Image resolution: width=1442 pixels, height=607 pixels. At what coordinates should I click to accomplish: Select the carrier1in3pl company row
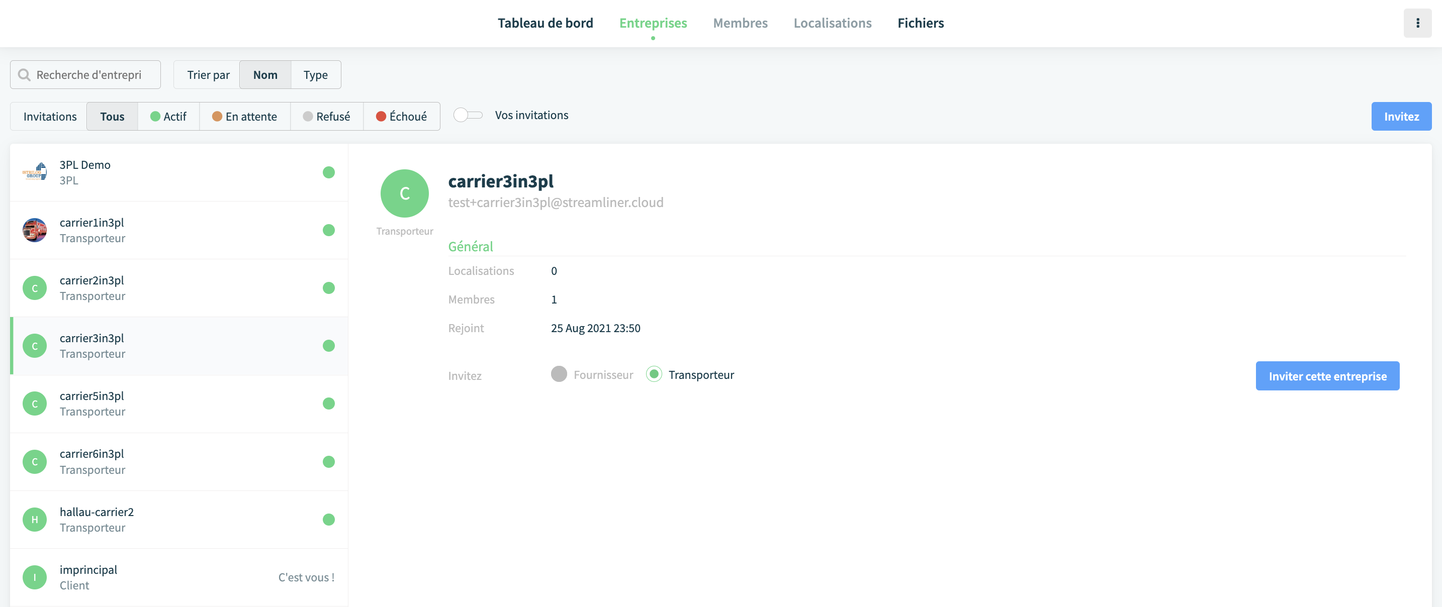tap(179, 230)
